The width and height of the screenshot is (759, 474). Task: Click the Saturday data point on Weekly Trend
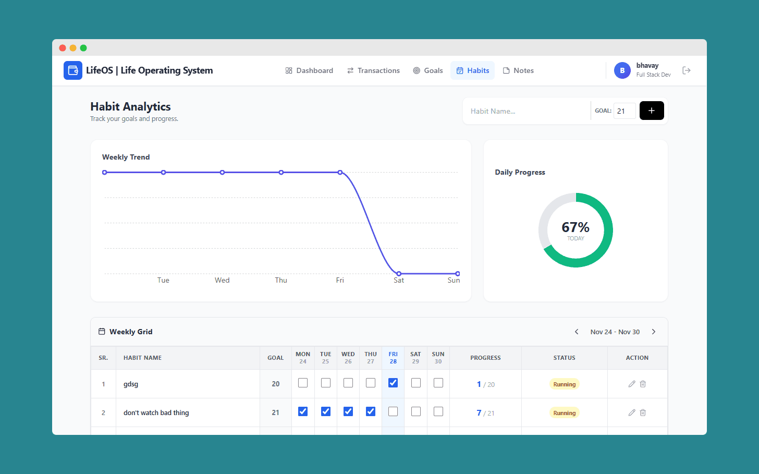pyautogui.click(x=399, y=273)
